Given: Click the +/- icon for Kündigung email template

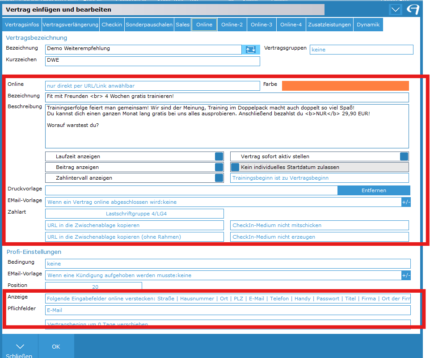Looking at the screenshot, I should 406,275.
